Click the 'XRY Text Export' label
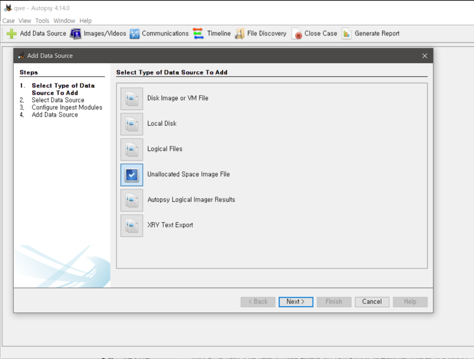The width and height of the screenshot is (474, 359). [170, 225]
